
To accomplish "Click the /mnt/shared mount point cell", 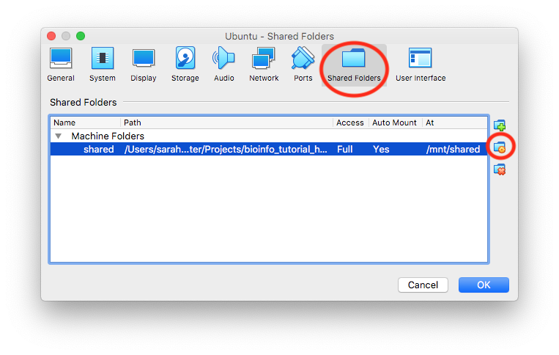I will point(453,149).
